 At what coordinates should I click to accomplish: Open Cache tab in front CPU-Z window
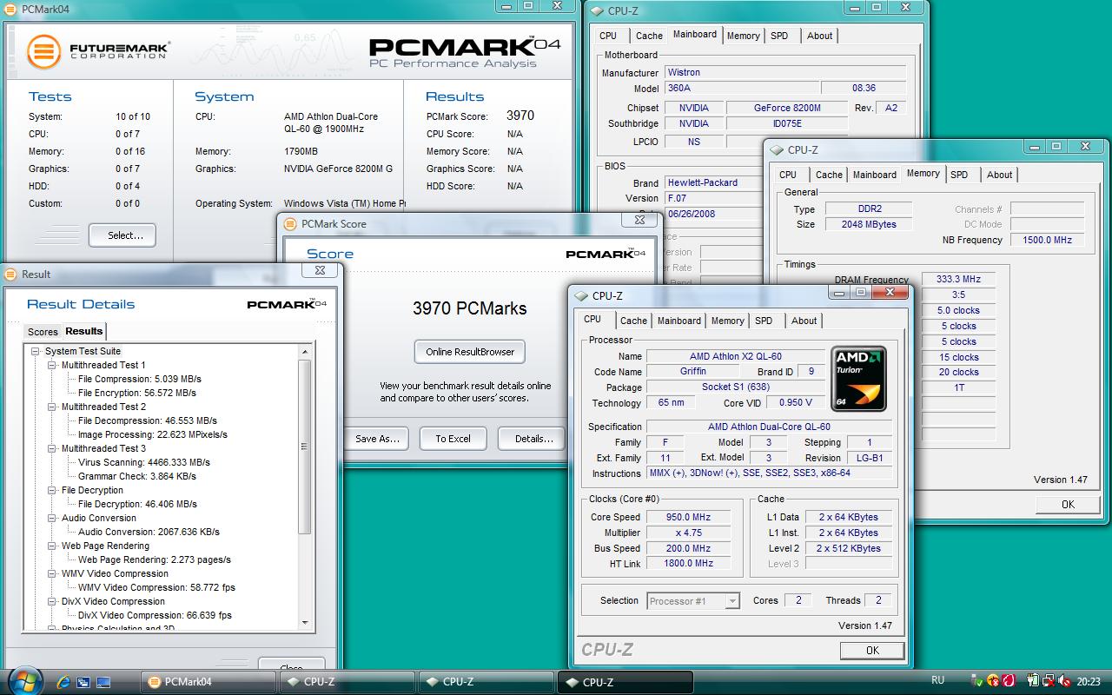(x=633, y=321)
